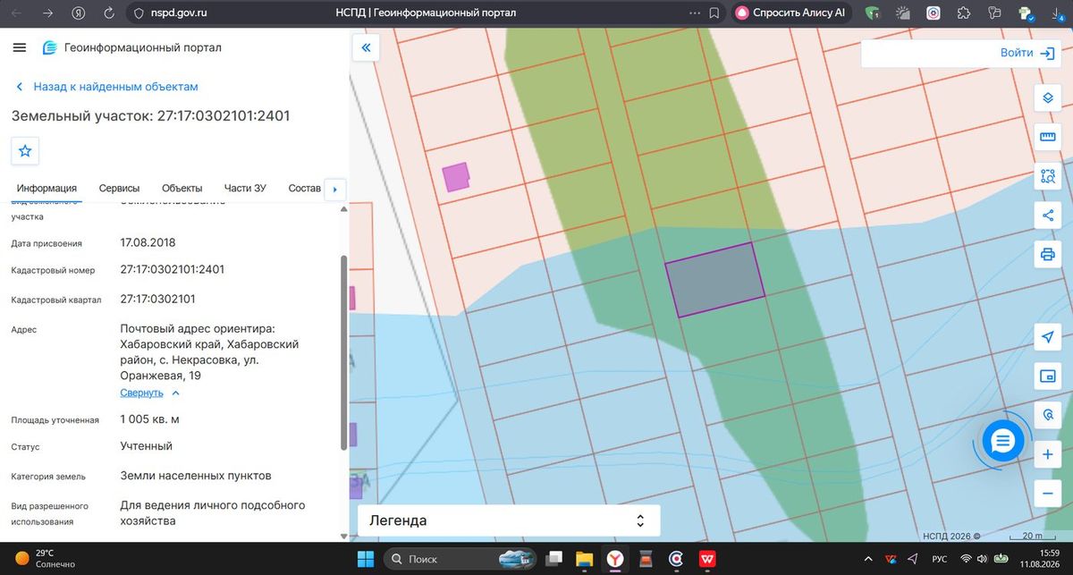Switch to Сервисы tab

pos(119,188)
